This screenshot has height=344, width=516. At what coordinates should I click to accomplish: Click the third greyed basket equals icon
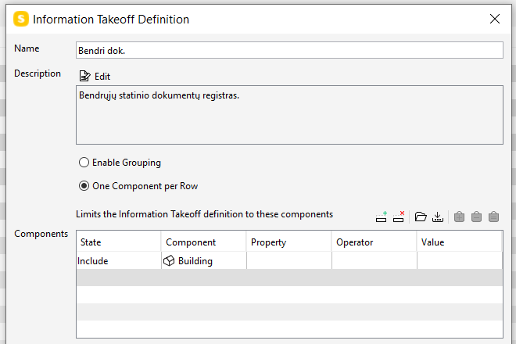493,217
